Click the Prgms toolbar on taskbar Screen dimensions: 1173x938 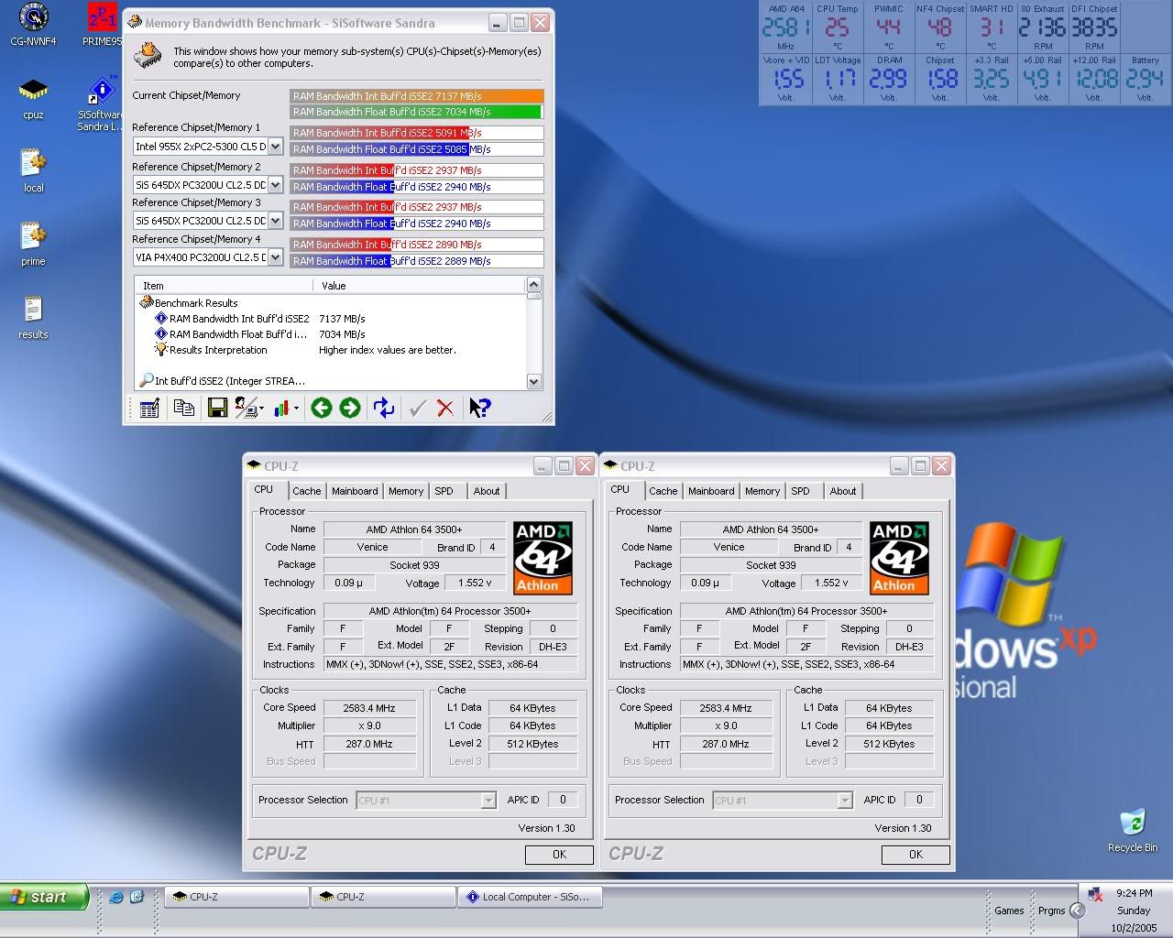click(x=1052, y=911)
